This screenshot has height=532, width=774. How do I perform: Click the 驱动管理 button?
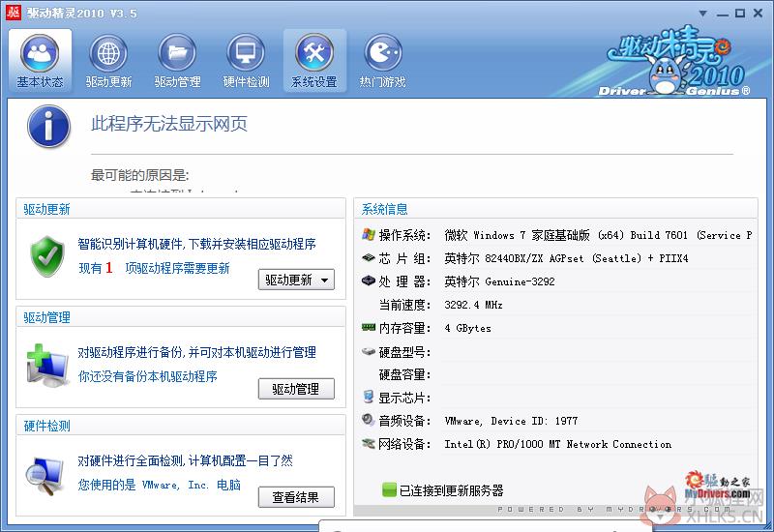[x=296, y=389]
